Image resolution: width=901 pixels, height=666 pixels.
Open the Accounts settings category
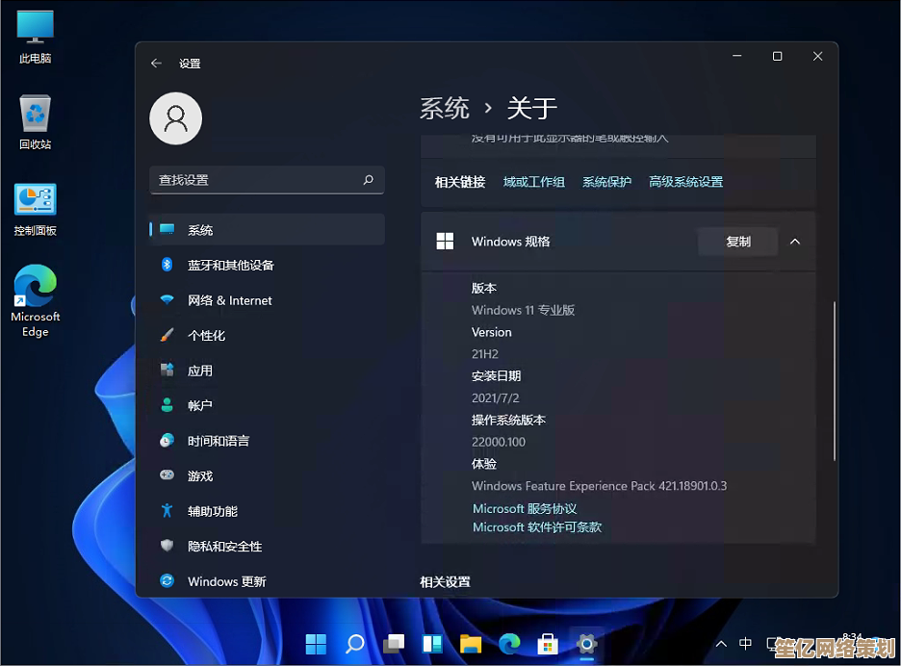(200, 405)
